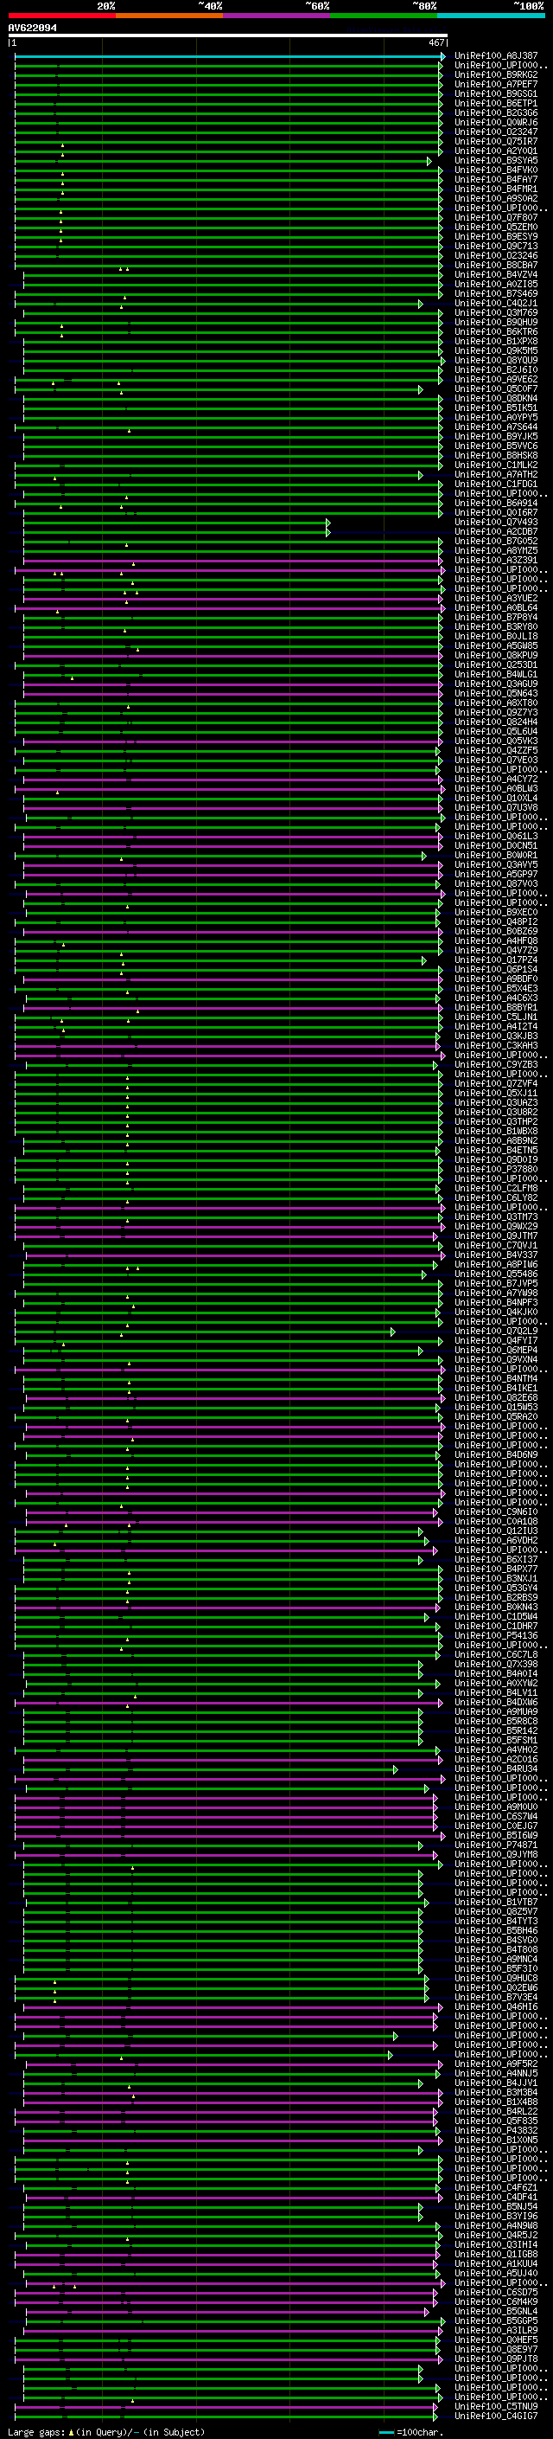
Task: Click the cyan =100char scale marker
Action: point(385,2431)
